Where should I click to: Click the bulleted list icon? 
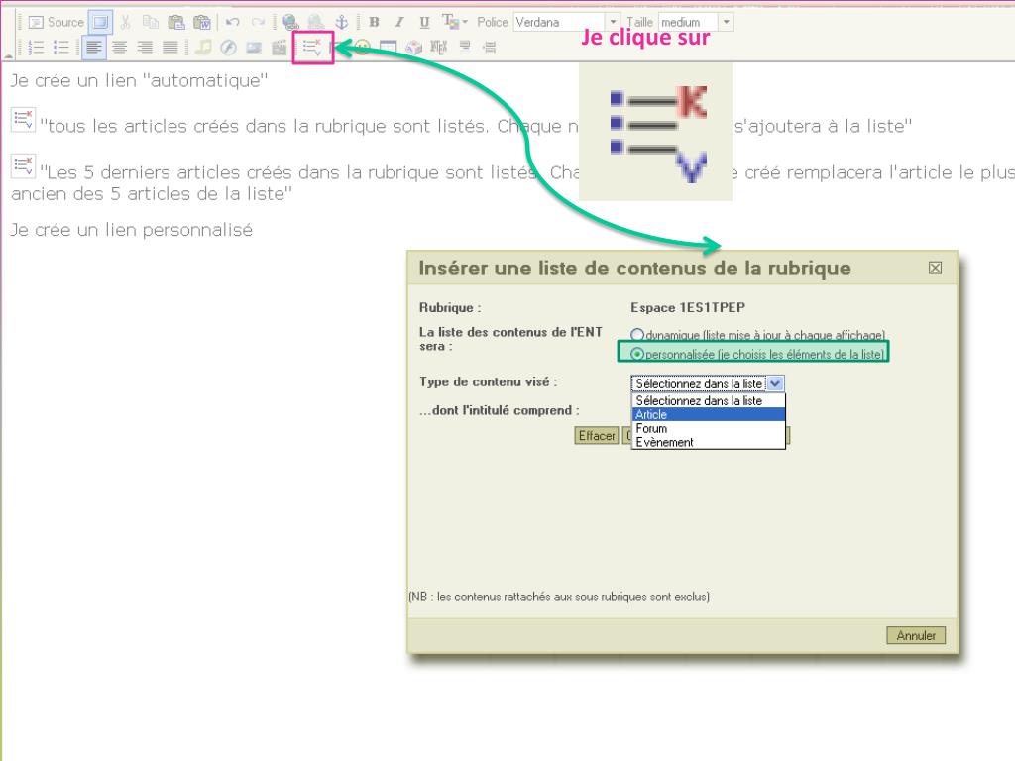click(61, 47)
